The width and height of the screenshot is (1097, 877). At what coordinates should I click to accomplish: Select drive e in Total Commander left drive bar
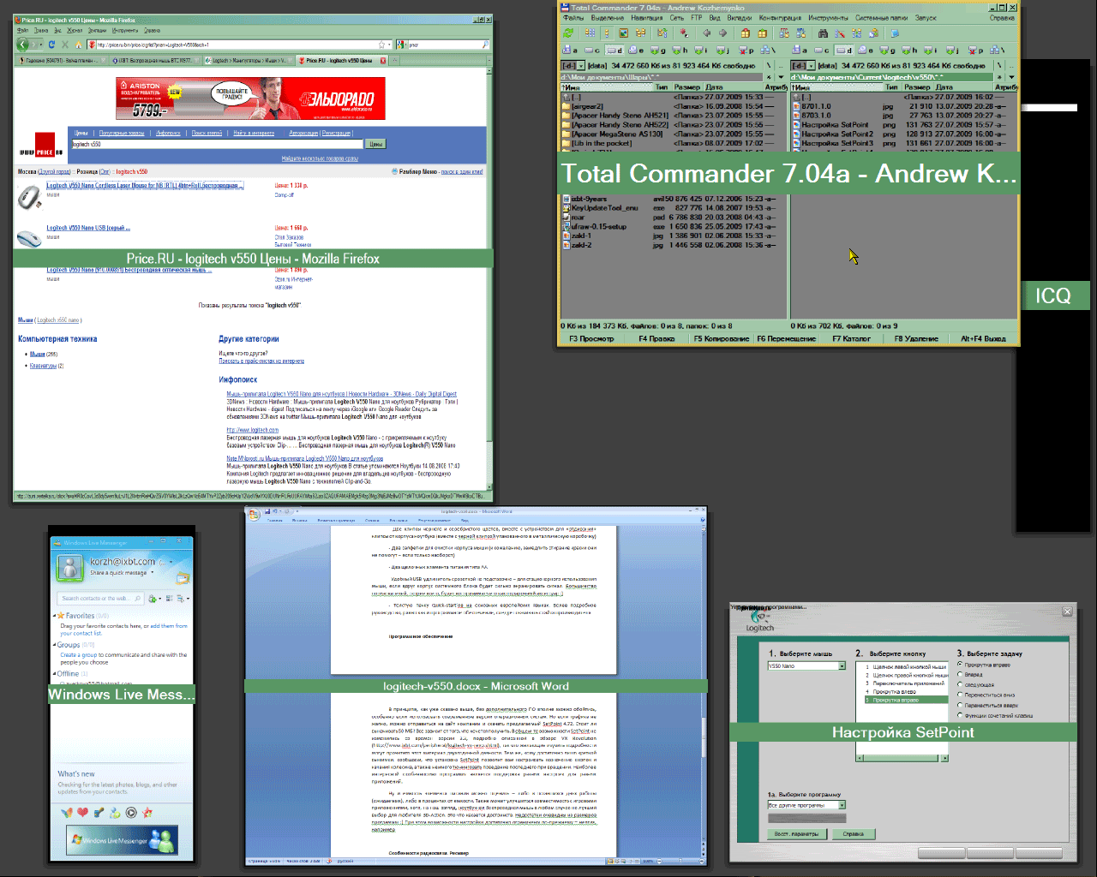point(636,50)
